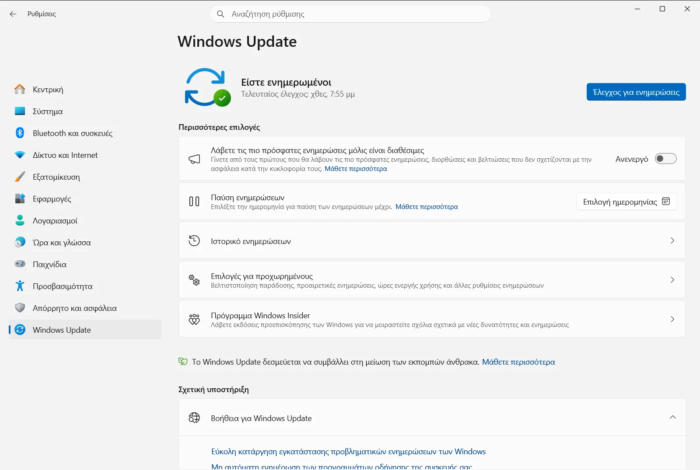Open the Επιλογή ημερομηνίας dropdown
The image size is (700, 470).
click(626, 202)
